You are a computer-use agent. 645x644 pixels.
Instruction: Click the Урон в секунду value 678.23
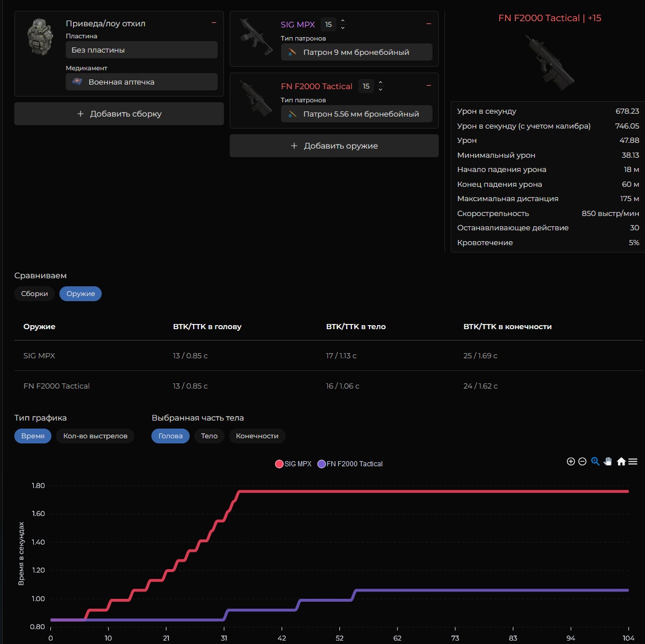click(627, 111)
